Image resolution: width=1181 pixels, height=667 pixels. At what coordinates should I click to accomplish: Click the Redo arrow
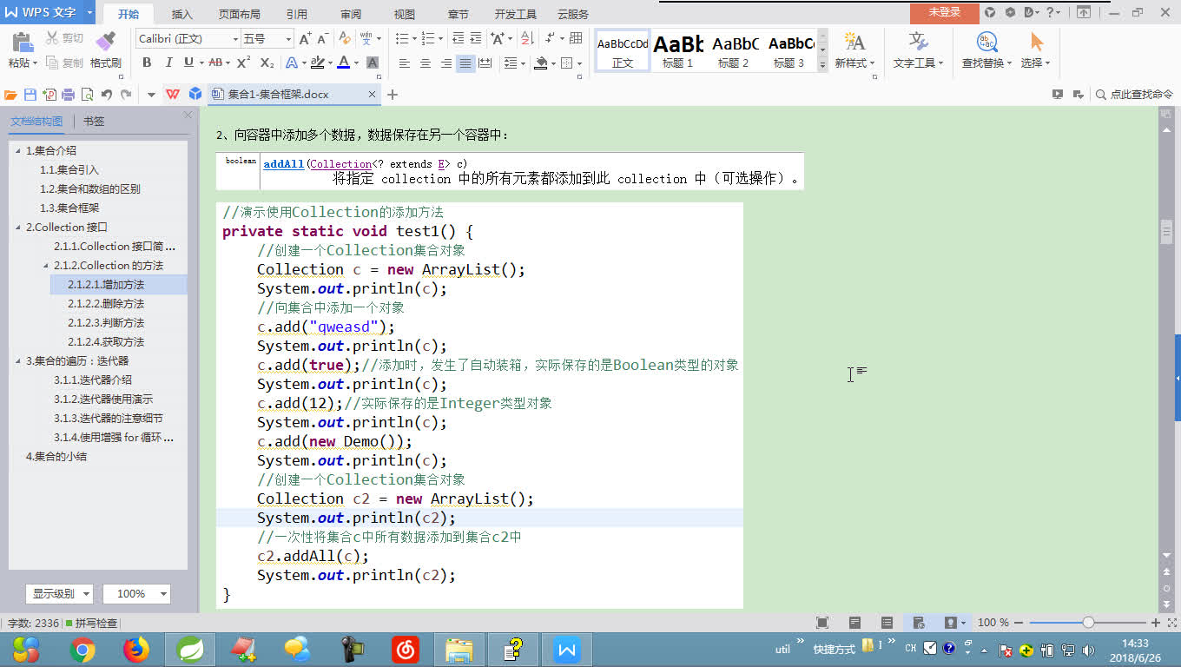click(126, 95)
